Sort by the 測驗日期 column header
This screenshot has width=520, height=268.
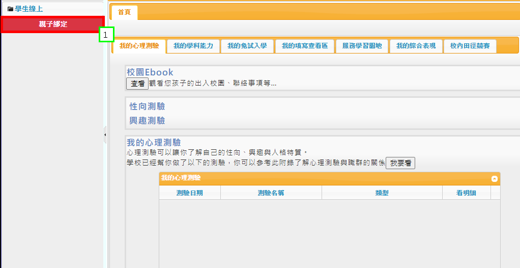(189, 193)
